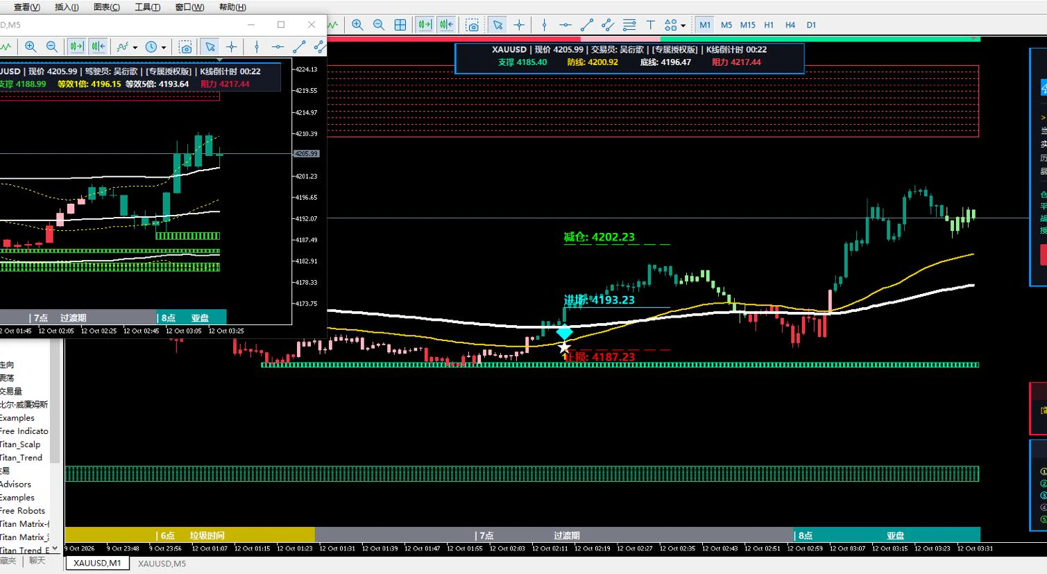Select the text label tool
The image size is (1047, 574).
[x=651, y=25]
